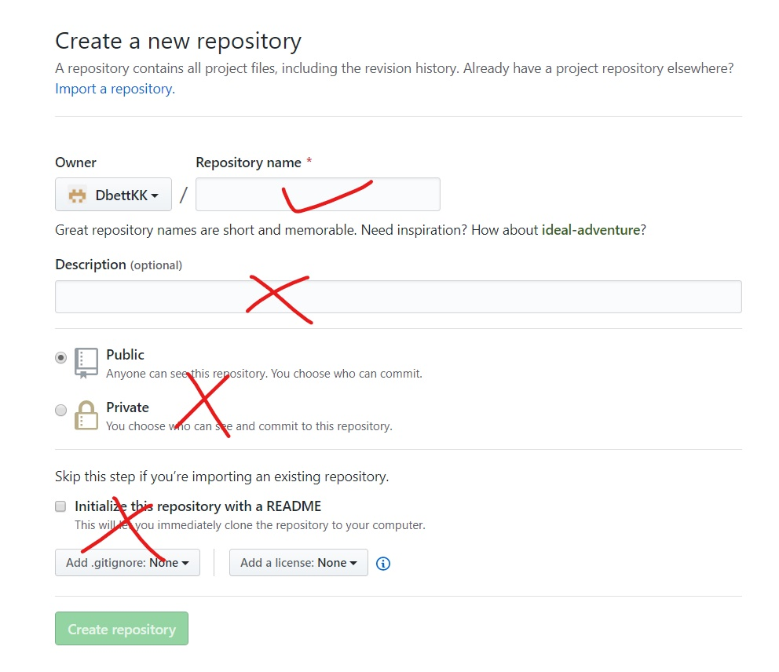
Task: Click the Private repository lock icon
Action: coord(86,415)
